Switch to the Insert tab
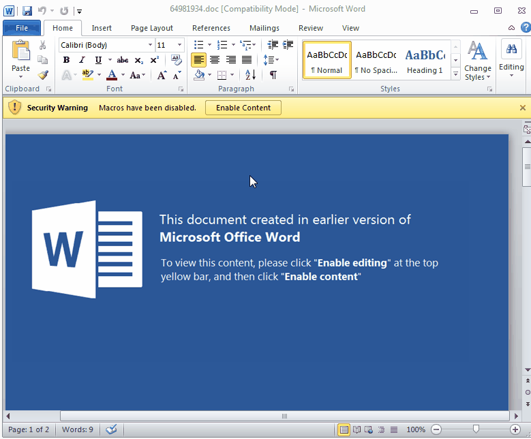Screen dimensions: 531x439 click(x=102, y=28)
